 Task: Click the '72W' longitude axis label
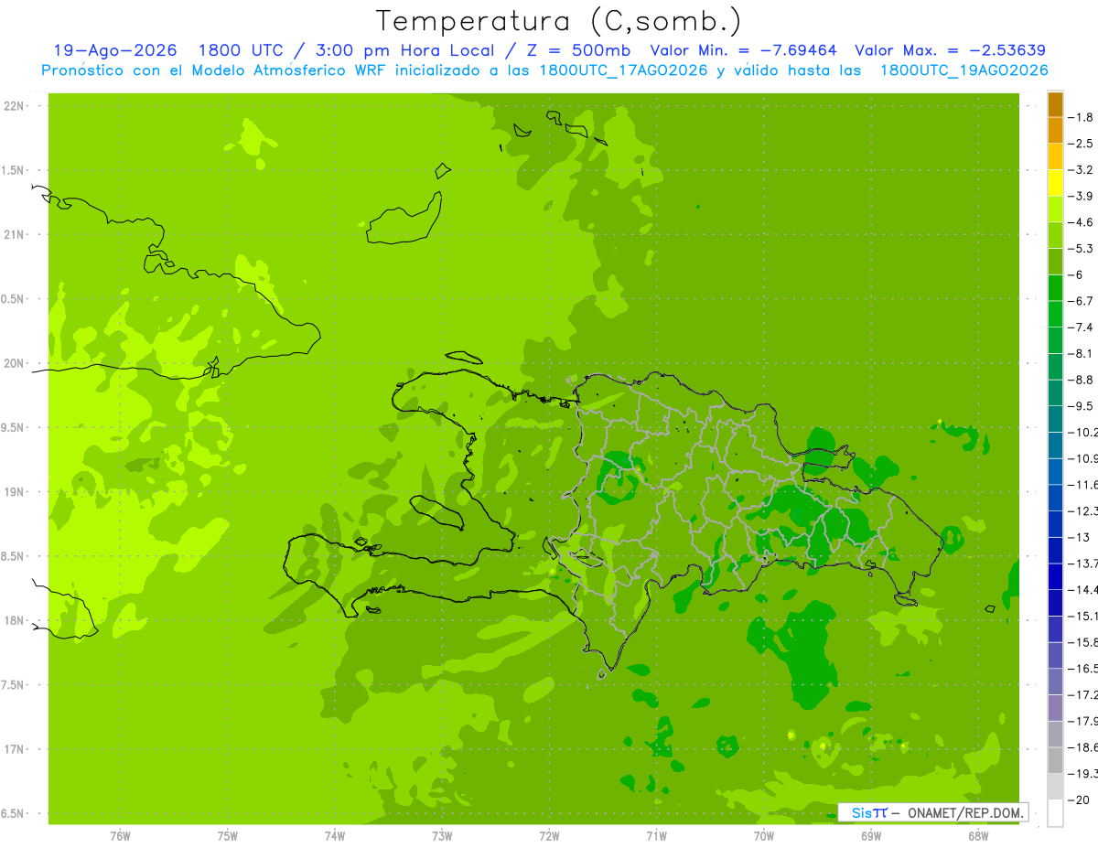coord(549,836)
